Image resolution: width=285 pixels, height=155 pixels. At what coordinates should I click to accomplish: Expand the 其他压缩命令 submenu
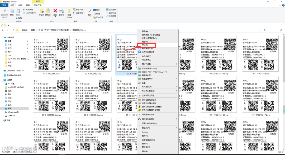coord(158,79)
